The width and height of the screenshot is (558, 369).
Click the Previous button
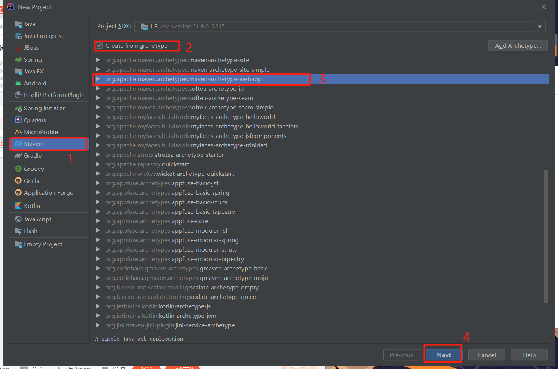point(401,355)
